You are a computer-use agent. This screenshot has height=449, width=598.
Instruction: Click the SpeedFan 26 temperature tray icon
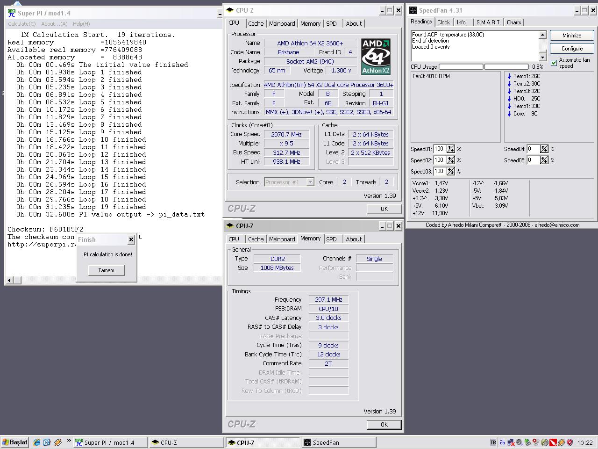[502, 442]
